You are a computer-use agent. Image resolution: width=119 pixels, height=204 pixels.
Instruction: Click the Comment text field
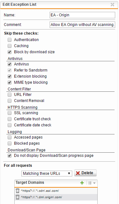(x=82, y=25)
